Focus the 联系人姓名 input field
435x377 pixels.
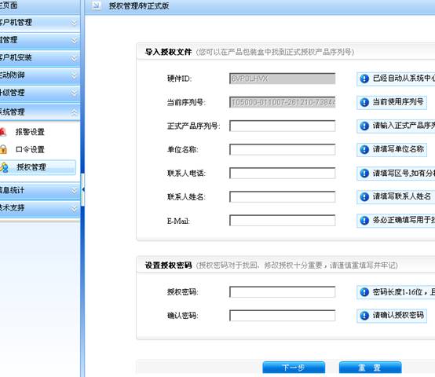pos(283,197)
